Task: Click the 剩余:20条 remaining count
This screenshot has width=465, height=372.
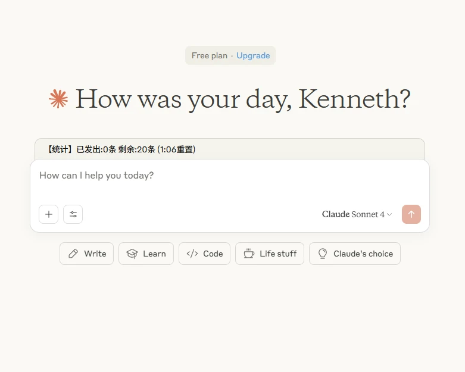Action: tap(136, 149)
